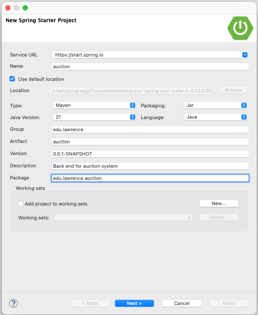This screenshot has width=258, height=315.
Task: Open the Language dropdown showing Java
Action: [x=215, y=117]
